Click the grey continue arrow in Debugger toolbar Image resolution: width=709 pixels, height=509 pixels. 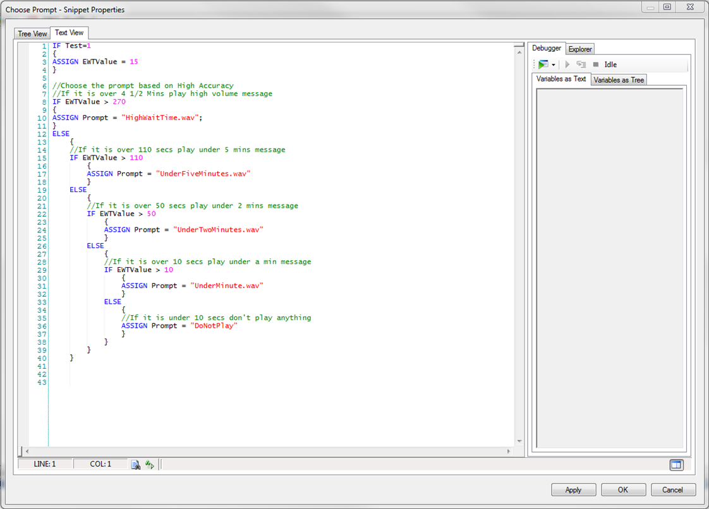tap(567, 64)
